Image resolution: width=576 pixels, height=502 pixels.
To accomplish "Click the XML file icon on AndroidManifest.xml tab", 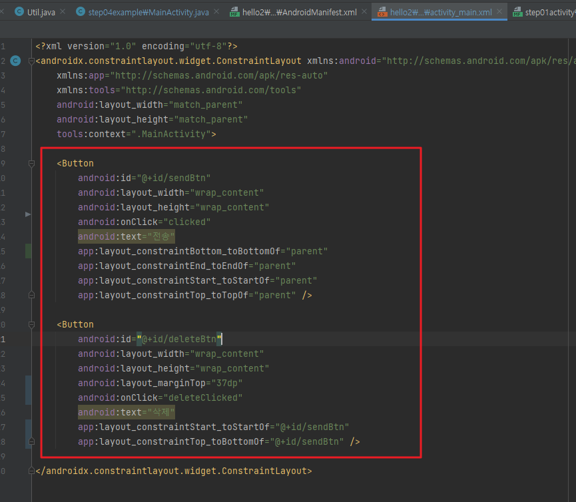I will (234, 11).
